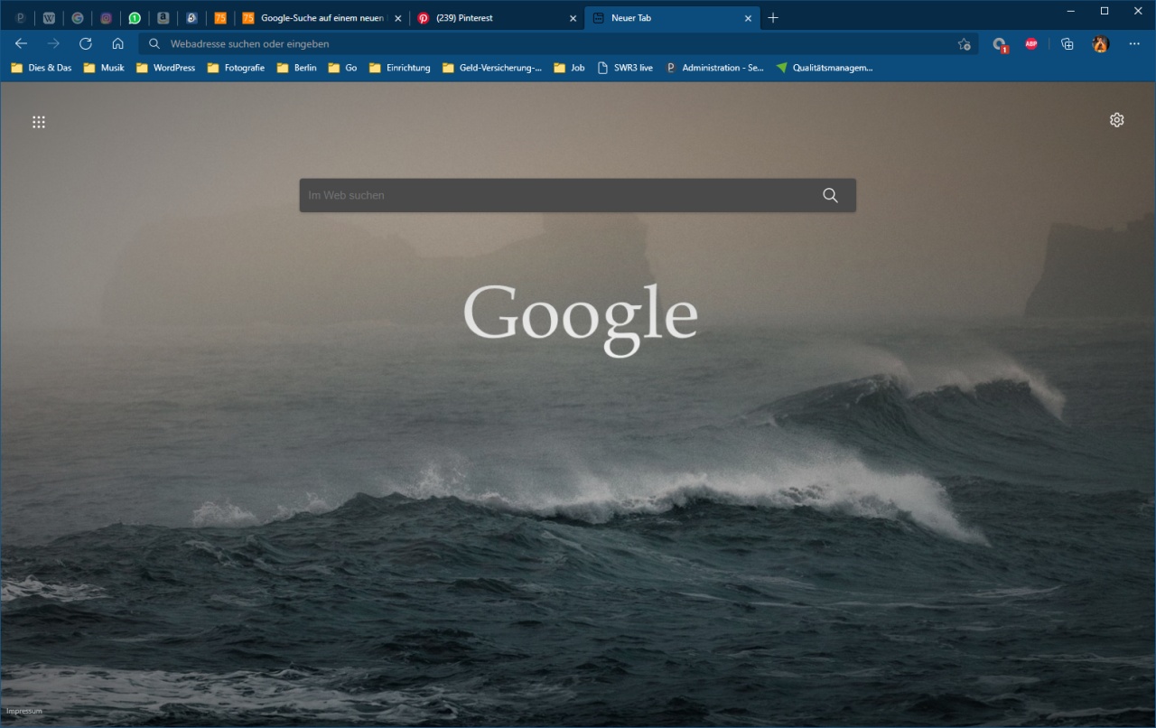The width and height of the screenshot is (1156, 728).
Task: Reload the page with refresh icon
Action: point(86,43)
